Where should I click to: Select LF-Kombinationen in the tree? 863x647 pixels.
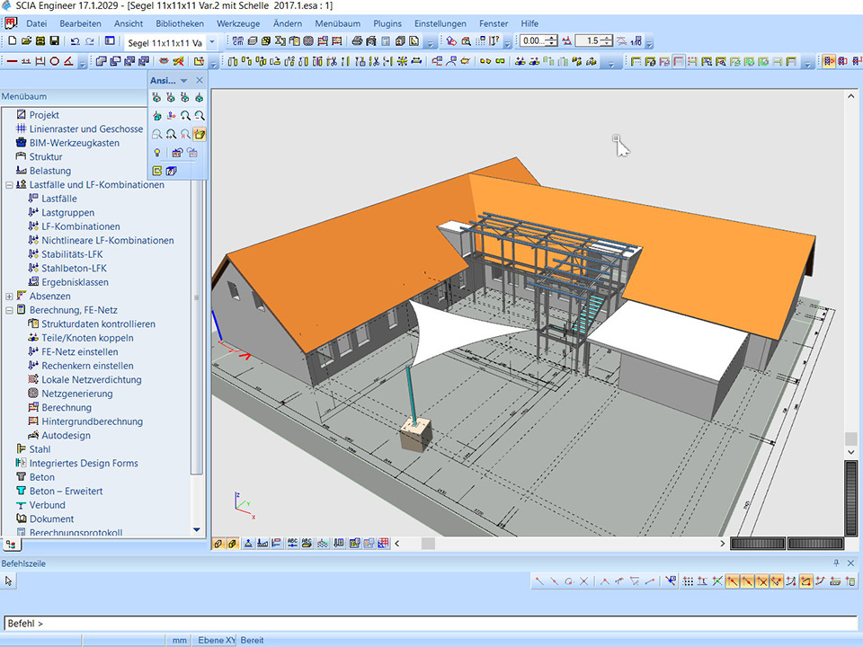[80, 226]
